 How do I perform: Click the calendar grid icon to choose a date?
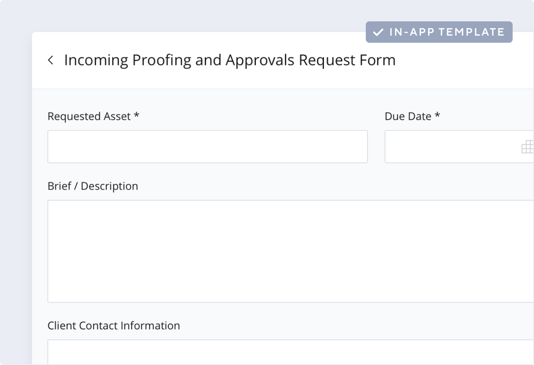tap(528, 146)
